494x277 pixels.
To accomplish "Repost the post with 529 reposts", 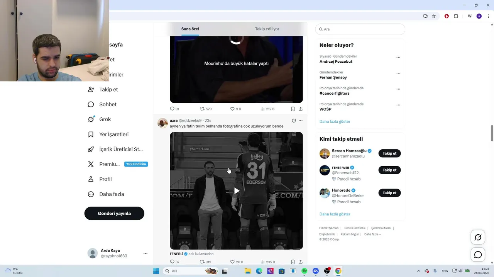I will 206,109.
